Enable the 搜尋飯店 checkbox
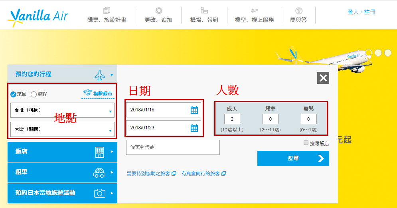 pos(306,143)
